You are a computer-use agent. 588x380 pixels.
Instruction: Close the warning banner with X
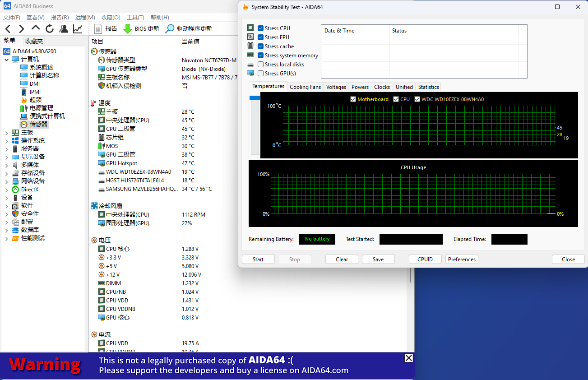[x=408, y=358]
